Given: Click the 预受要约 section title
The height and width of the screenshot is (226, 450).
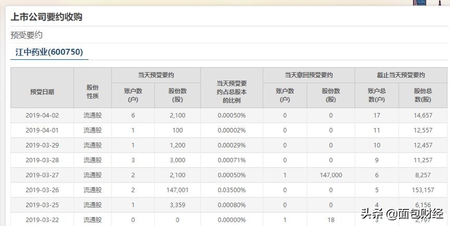Looking at the screenshot, I should 27,35.
